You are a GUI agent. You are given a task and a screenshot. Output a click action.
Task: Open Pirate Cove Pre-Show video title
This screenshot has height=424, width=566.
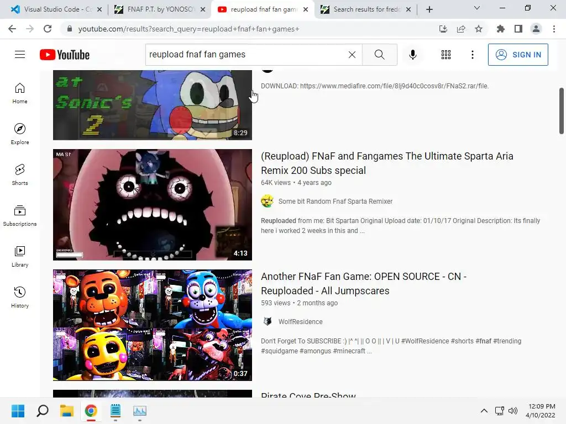308,394
